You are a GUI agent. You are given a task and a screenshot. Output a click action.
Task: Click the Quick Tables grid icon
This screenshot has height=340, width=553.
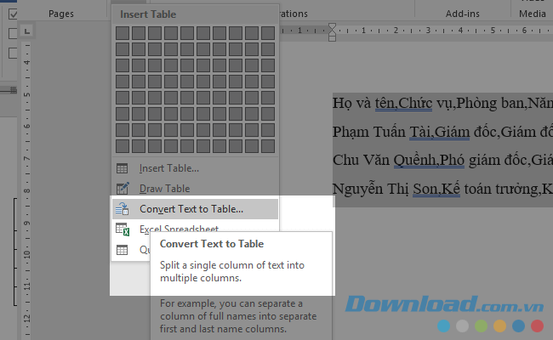[122, 250]
